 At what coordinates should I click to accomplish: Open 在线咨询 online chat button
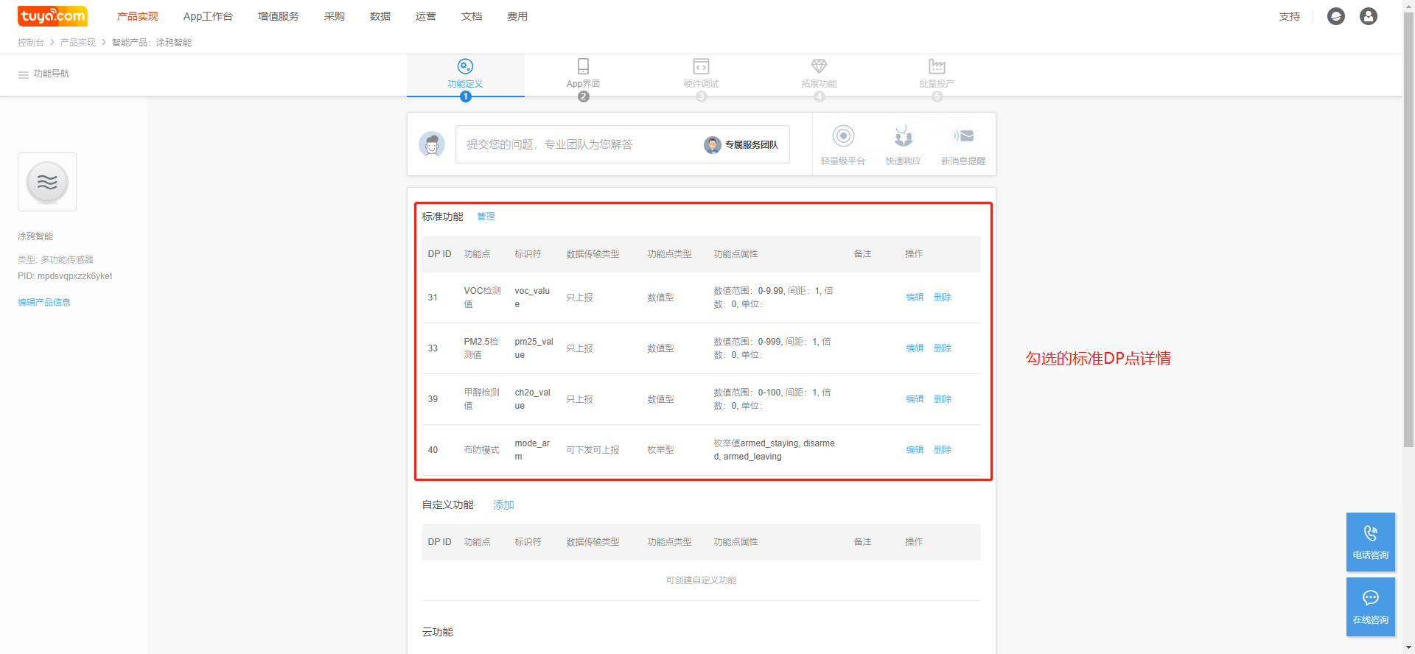[x=1371, y=607]
